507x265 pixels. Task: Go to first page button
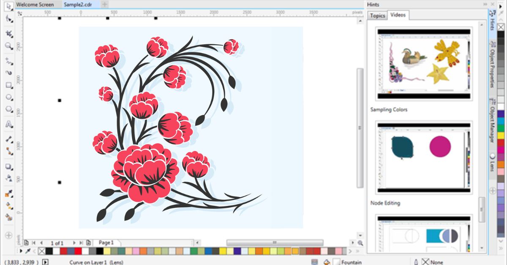(34, 243)
